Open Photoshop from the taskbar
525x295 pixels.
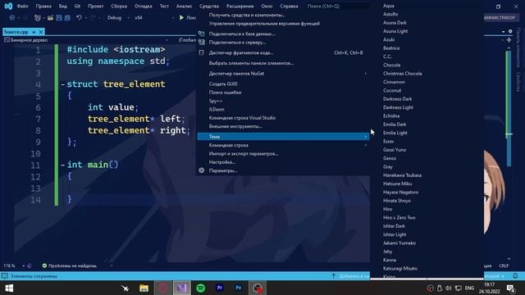(239, 288)
